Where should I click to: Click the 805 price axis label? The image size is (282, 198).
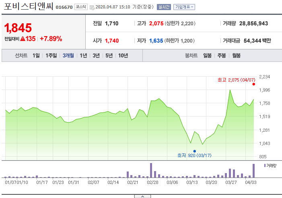pos(263,157)
